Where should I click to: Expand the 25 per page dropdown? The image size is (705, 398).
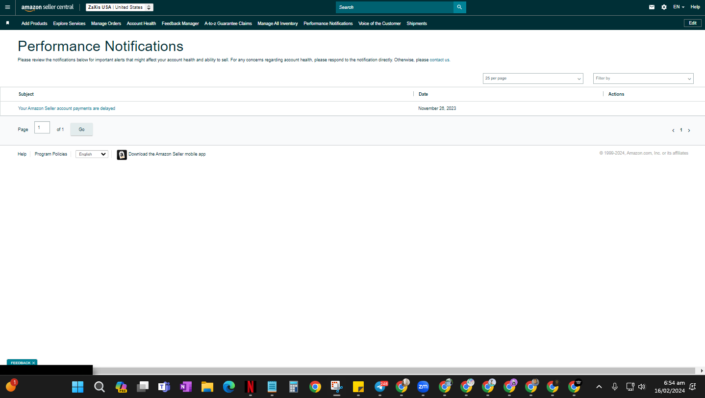coord(533,79)
